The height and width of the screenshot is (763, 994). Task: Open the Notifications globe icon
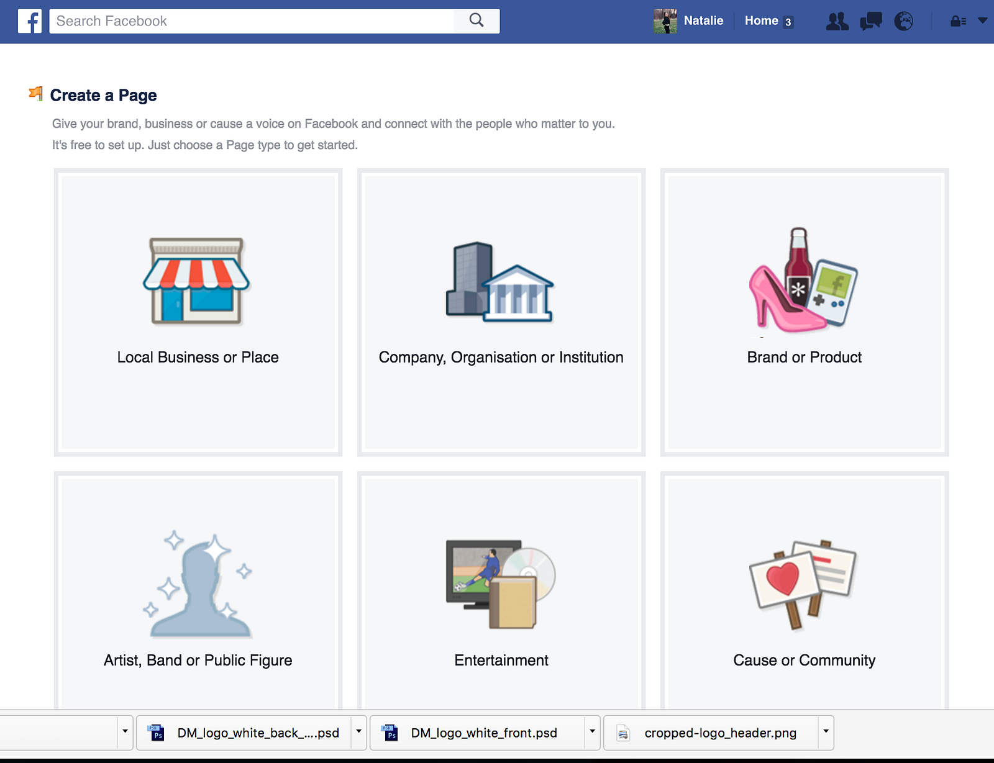(x=903, y=21)
